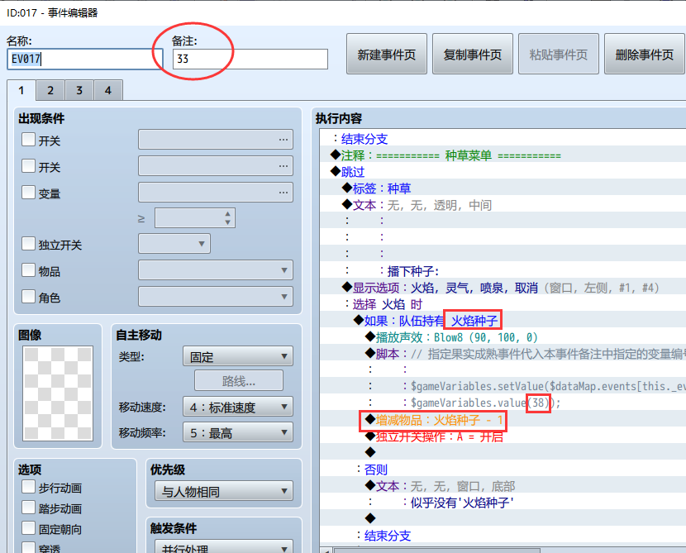Viewport: 686px width, 553px height.
Task: Switch to event page tab 2
Action: [50, 91]
